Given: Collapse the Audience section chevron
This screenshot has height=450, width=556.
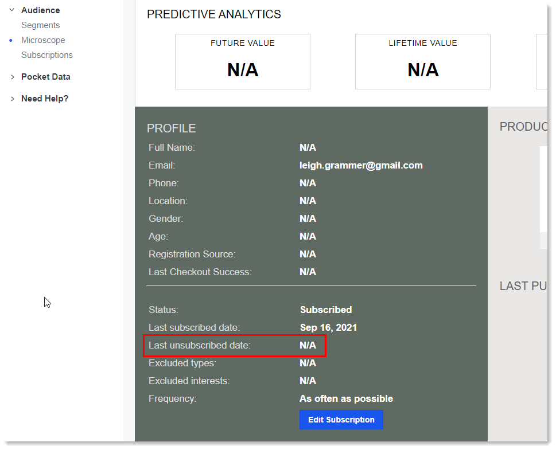Looking at the screenshot, I should (x=11, y=10).
